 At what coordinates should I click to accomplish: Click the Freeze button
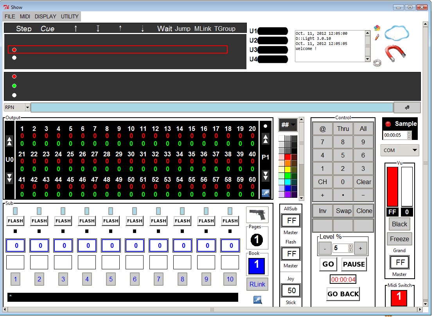click(399, 239)
